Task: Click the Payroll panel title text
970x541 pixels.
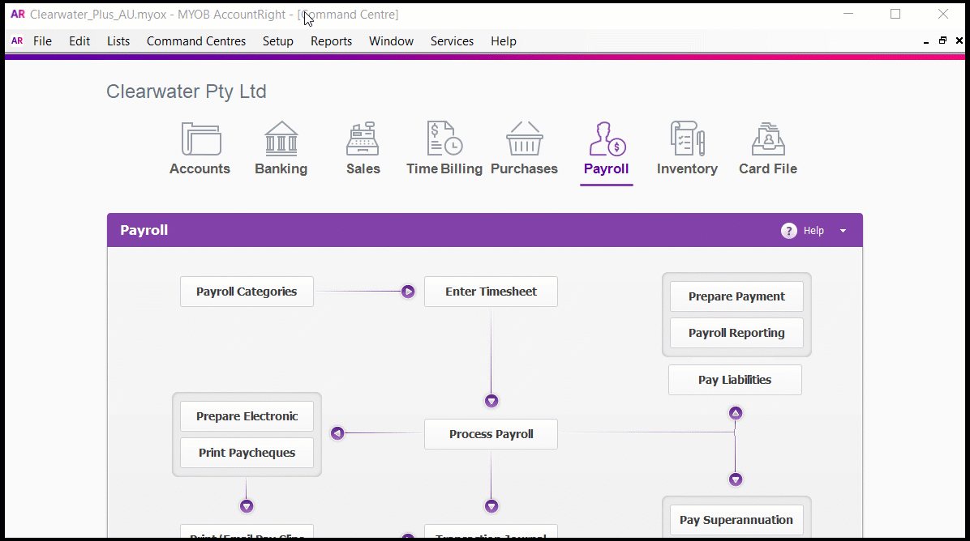Action: 144,230
